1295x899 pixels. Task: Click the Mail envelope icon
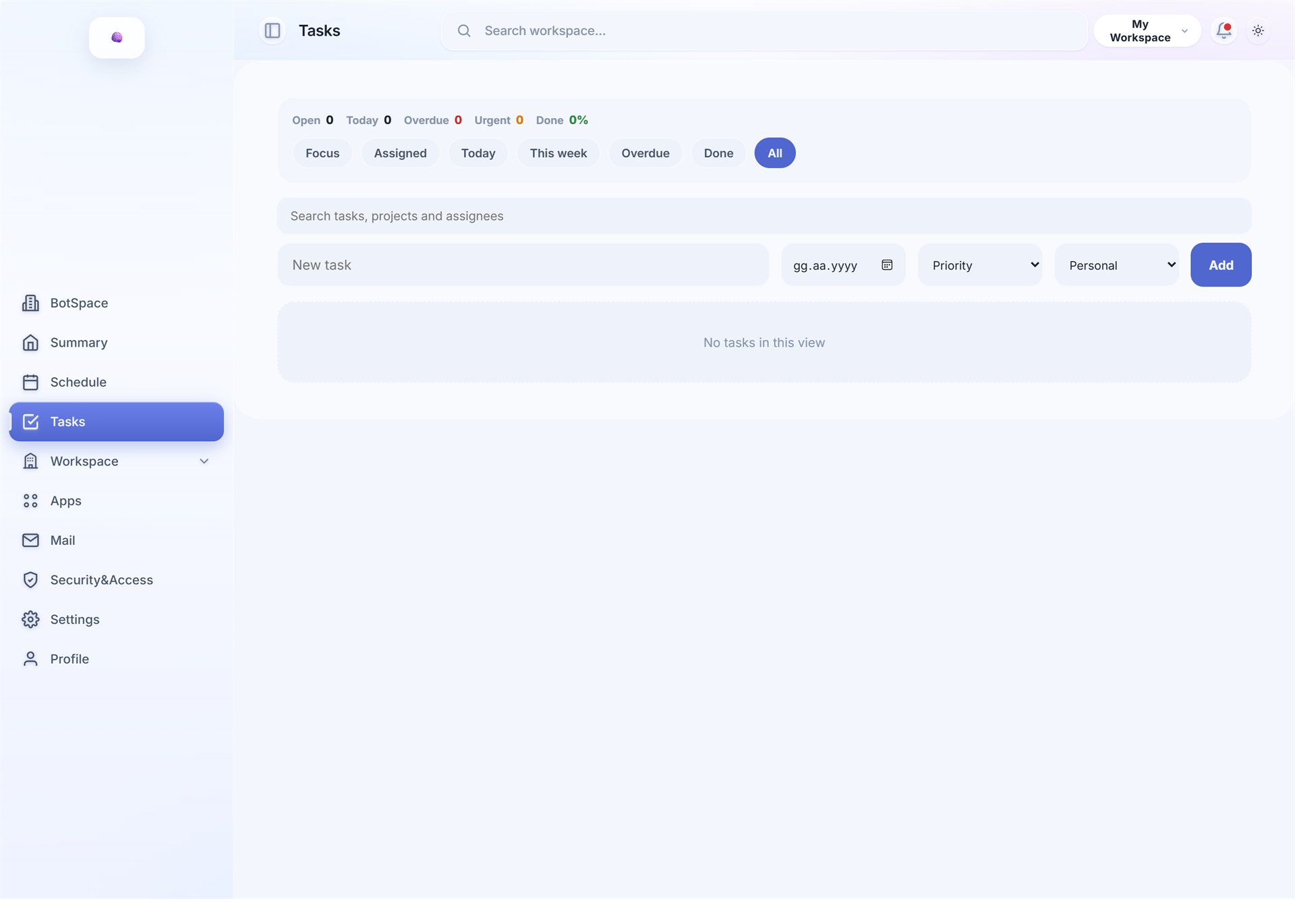(x=30, y=541)
